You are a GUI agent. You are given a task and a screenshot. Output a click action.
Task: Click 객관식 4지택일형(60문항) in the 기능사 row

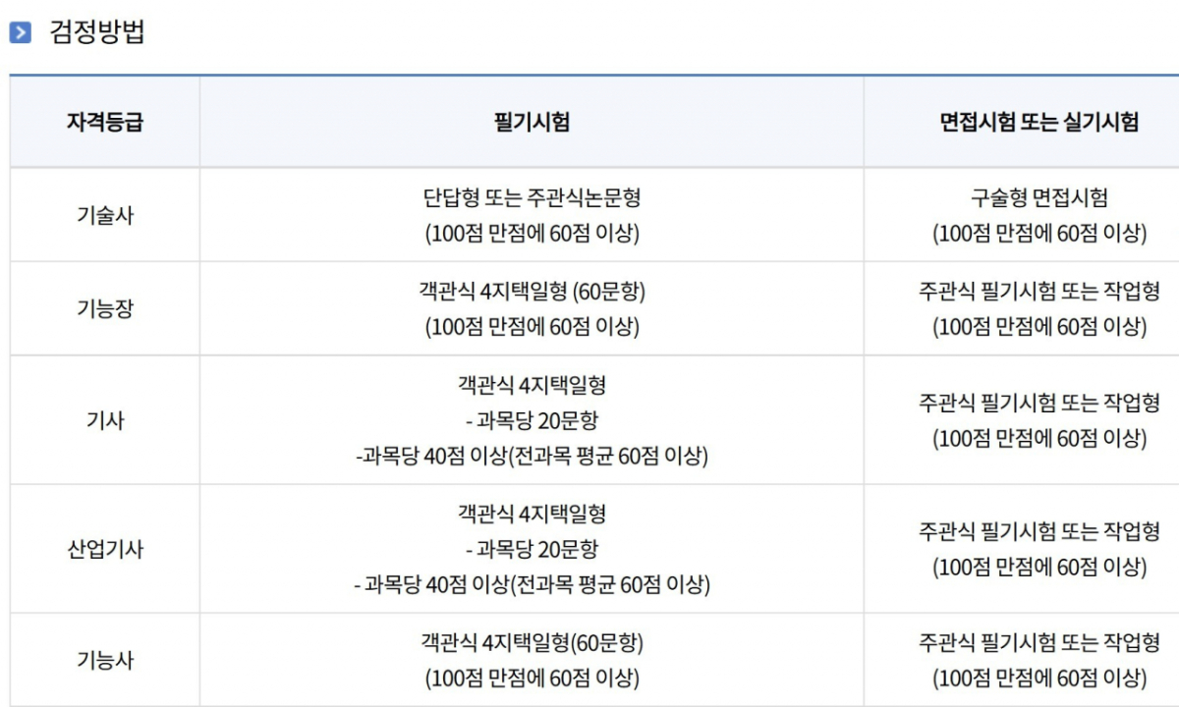coord(532,643)
